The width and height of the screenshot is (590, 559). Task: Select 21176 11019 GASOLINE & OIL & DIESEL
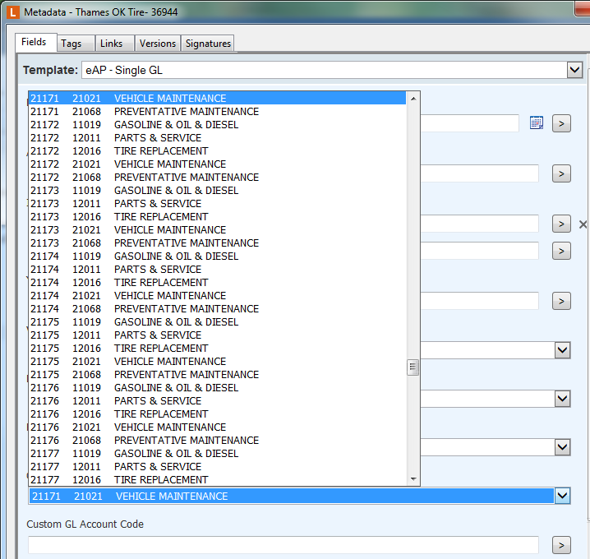[x=218, y=388]
